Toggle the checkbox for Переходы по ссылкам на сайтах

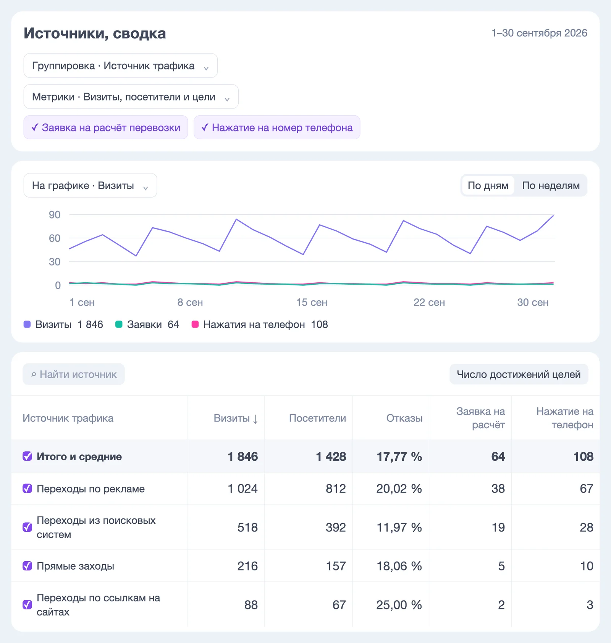[27, 604]
